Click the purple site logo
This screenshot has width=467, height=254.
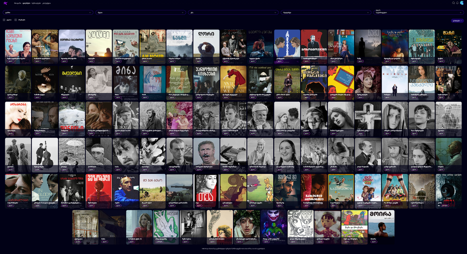[x=5, y=3]
